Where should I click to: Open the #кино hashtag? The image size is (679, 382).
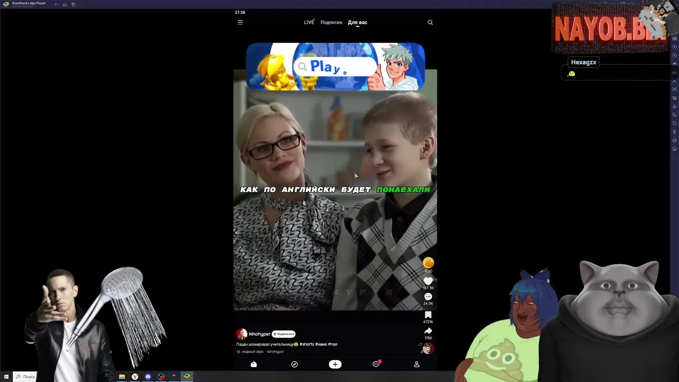tap(321, 344)
